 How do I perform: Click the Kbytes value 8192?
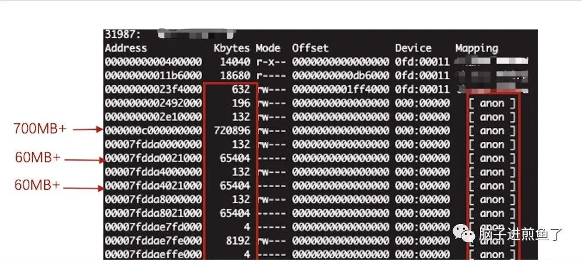(x=238, y=241)
